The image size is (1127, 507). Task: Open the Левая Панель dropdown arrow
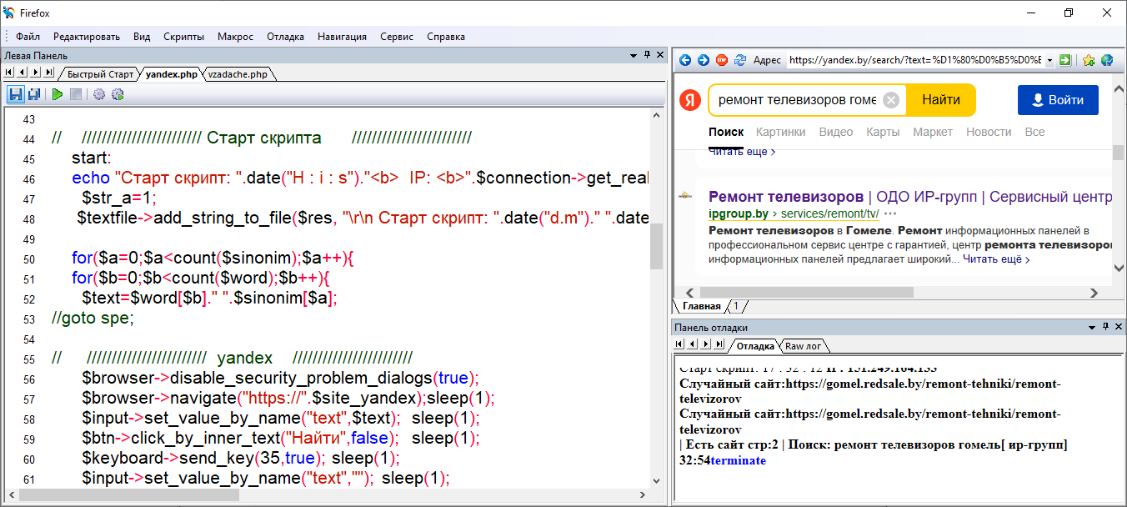(633, 55)
